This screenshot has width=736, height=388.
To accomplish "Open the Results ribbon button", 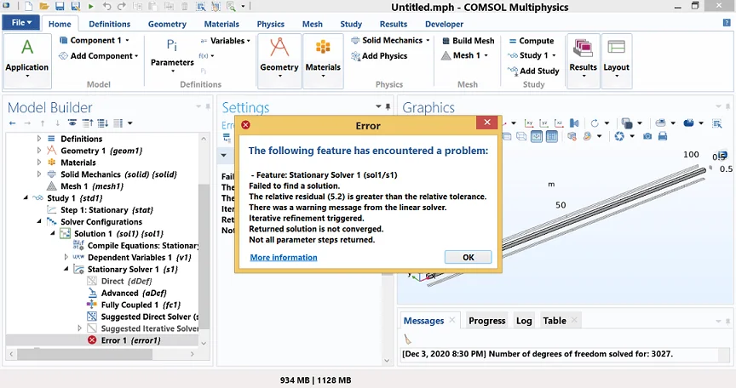I will click(583, 61).
